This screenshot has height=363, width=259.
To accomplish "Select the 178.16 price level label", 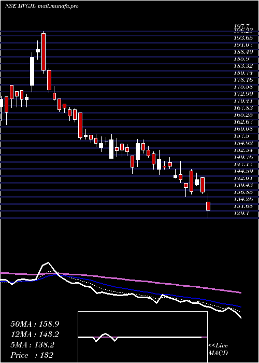I will (243, 80).
